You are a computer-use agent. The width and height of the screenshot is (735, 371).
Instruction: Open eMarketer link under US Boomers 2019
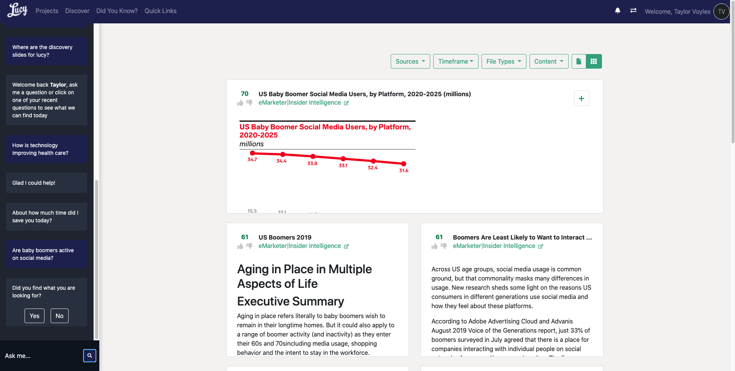[x=299, y=246]
